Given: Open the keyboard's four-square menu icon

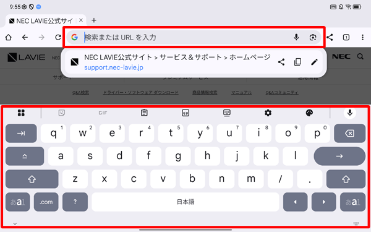Looking at the screenshot, I should click(x=21, y=113).
